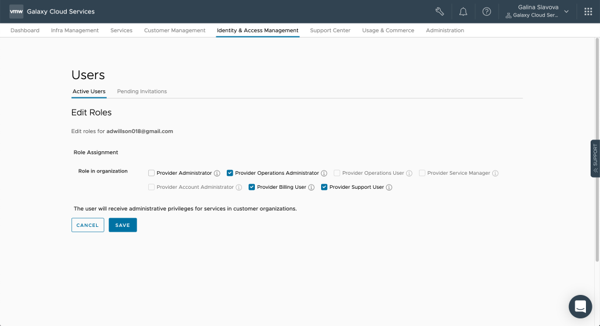Screen dimensions: 600x326
Task: Save the role changes
Action: [x=122, y=225]
